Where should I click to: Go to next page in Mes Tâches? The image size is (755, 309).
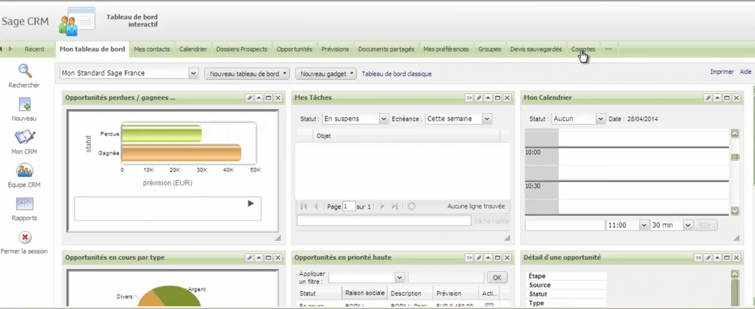tap(382, 206)
